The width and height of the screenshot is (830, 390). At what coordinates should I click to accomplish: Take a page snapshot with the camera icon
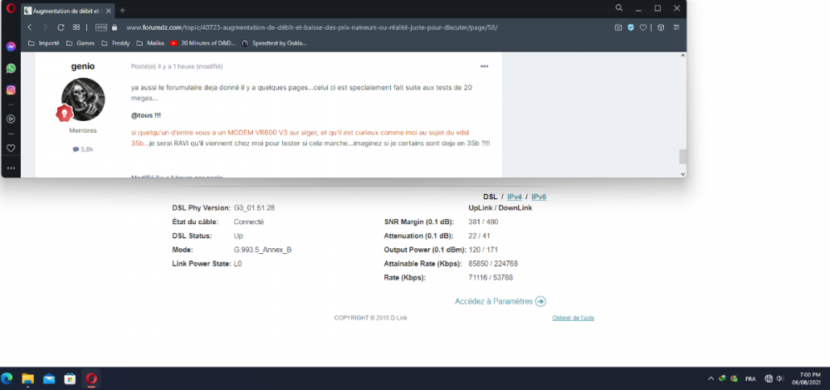[618, 27]
